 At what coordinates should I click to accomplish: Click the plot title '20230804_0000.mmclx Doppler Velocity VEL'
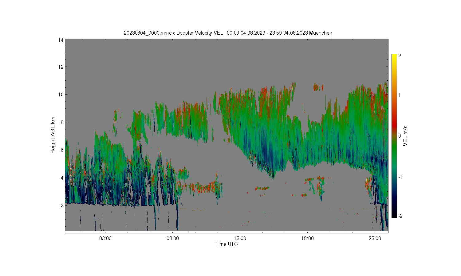[173, 33]
